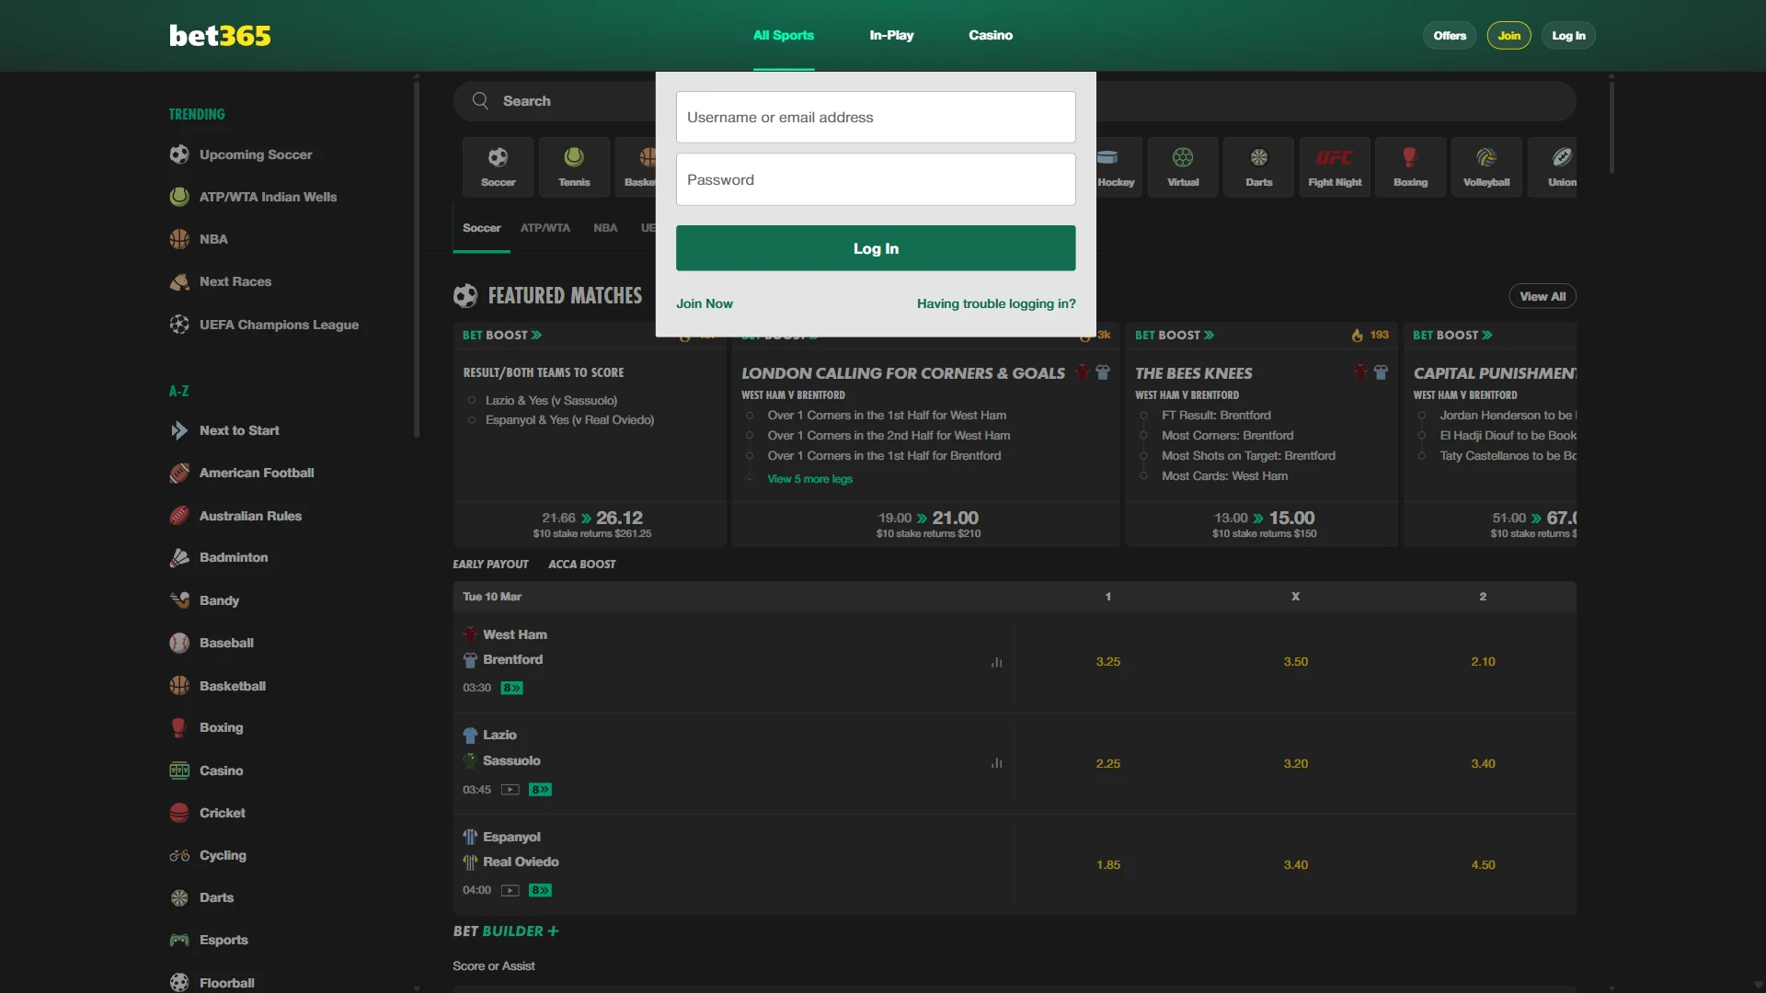The width and height of the screenshot is (1766, 993).
Task: Click the Upcoming Soccer ball icon
Action: pos(179,154)
